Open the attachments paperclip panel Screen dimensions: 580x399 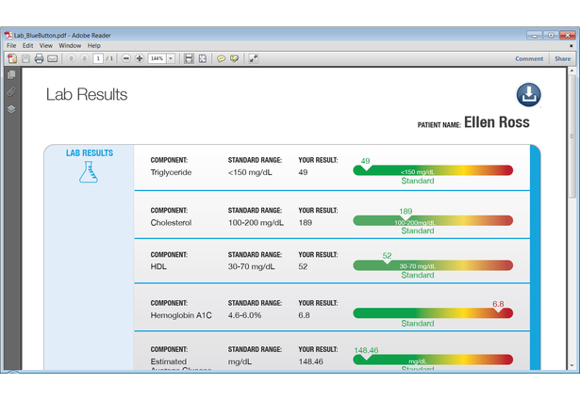tap(11, 91)
